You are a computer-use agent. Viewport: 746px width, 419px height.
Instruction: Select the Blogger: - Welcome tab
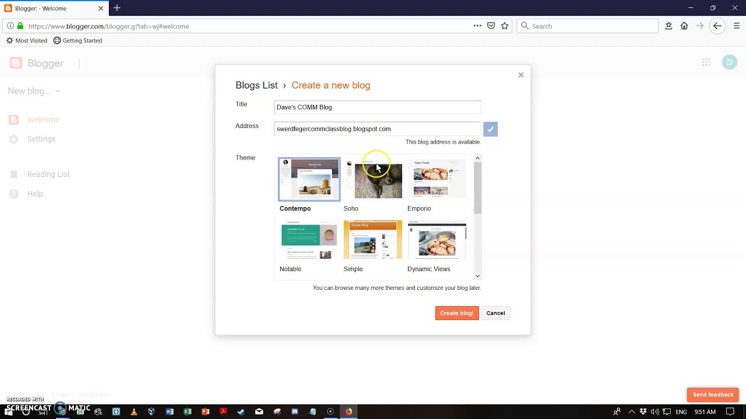click(x=54, y=8)
